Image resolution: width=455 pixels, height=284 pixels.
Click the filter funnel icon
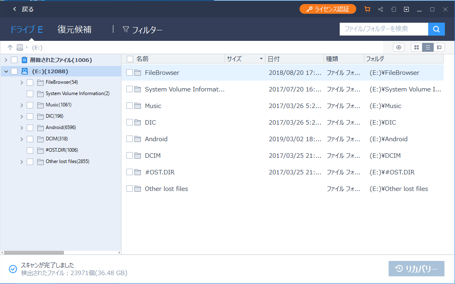click(x=125, y=29)
